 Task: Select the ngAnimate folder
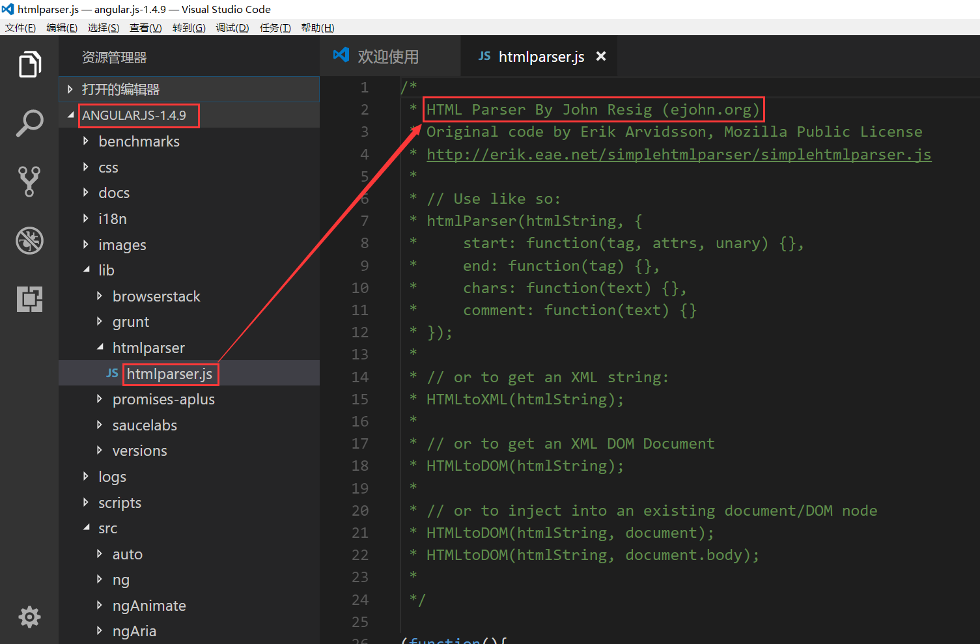point(189,606)
